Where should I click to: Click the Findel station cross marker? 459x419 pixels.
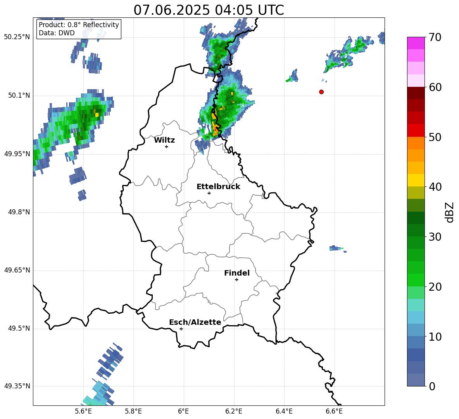click(x=236, y=280)
